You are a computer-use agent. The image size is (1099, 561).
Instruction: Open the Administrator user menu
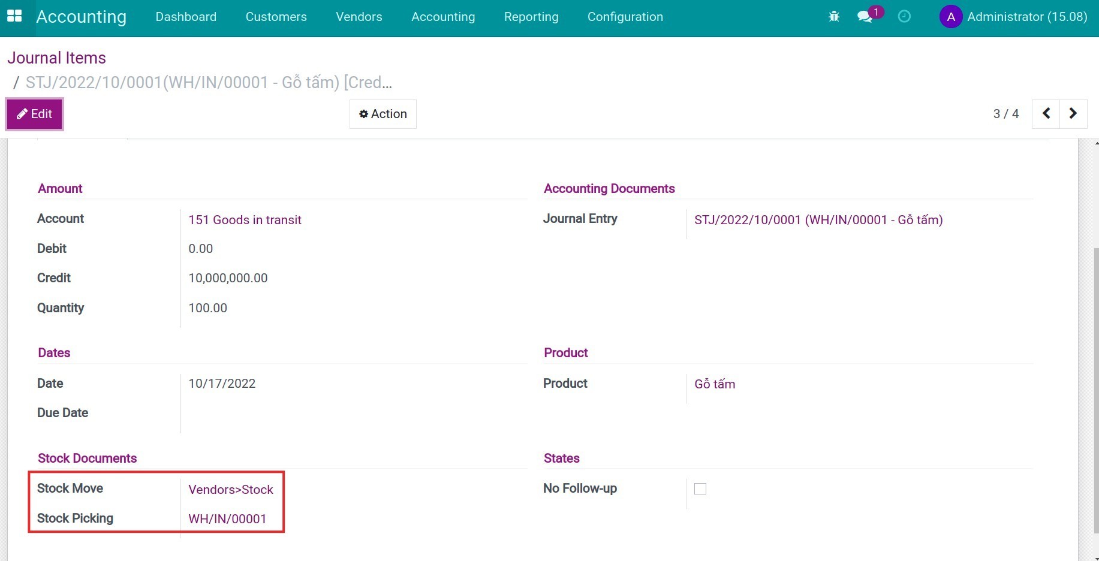pyautogui.click(x=1026, y=17)
